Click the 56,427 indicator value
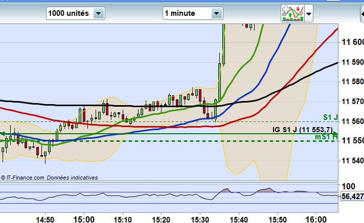364x223 pixels. click(x=352, y=196)
